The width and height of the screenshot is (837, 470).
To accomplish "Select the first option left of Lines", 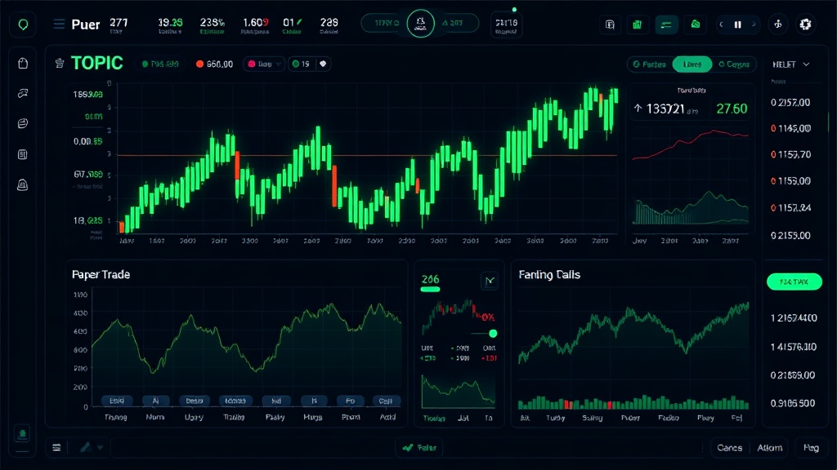I will click(x=650, y=64).
